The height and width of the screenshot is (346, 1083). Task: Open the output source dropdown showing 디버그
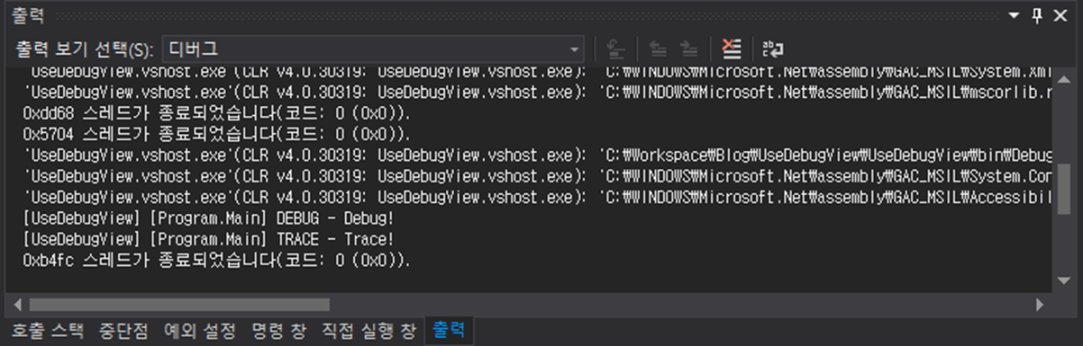pos(373,49)
